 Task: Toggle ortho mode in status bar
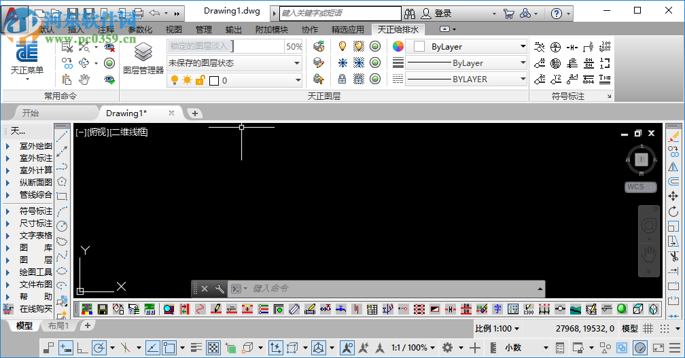pyautogui.click(x=82, y=348)
